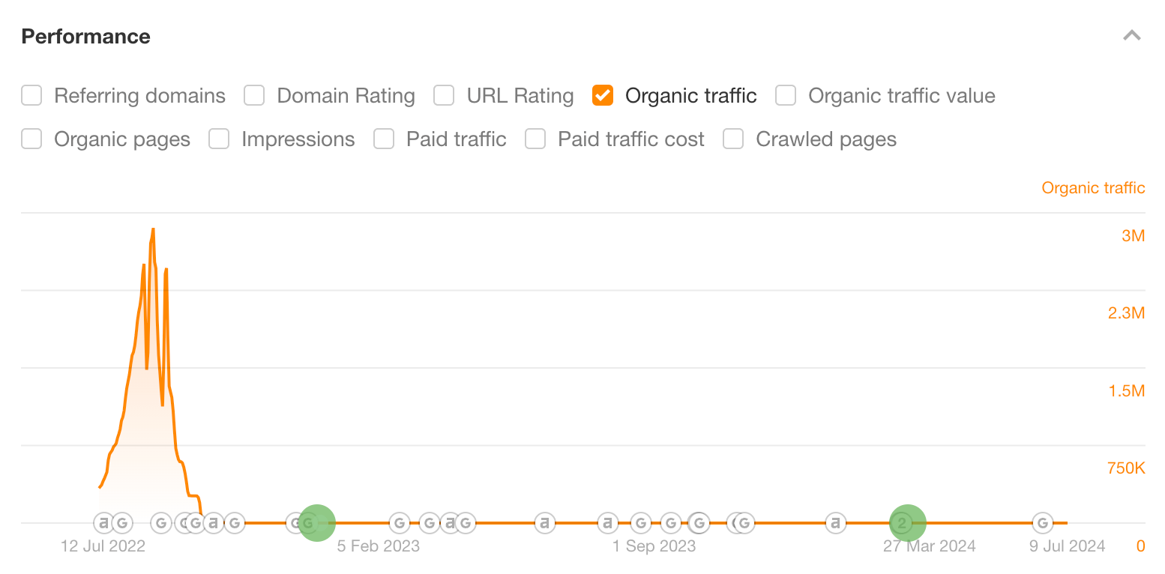The height and width of the screenshot is (574, 1165).
Task: Select the first Ahrefs "a" event marker
Action: (103, 523)
